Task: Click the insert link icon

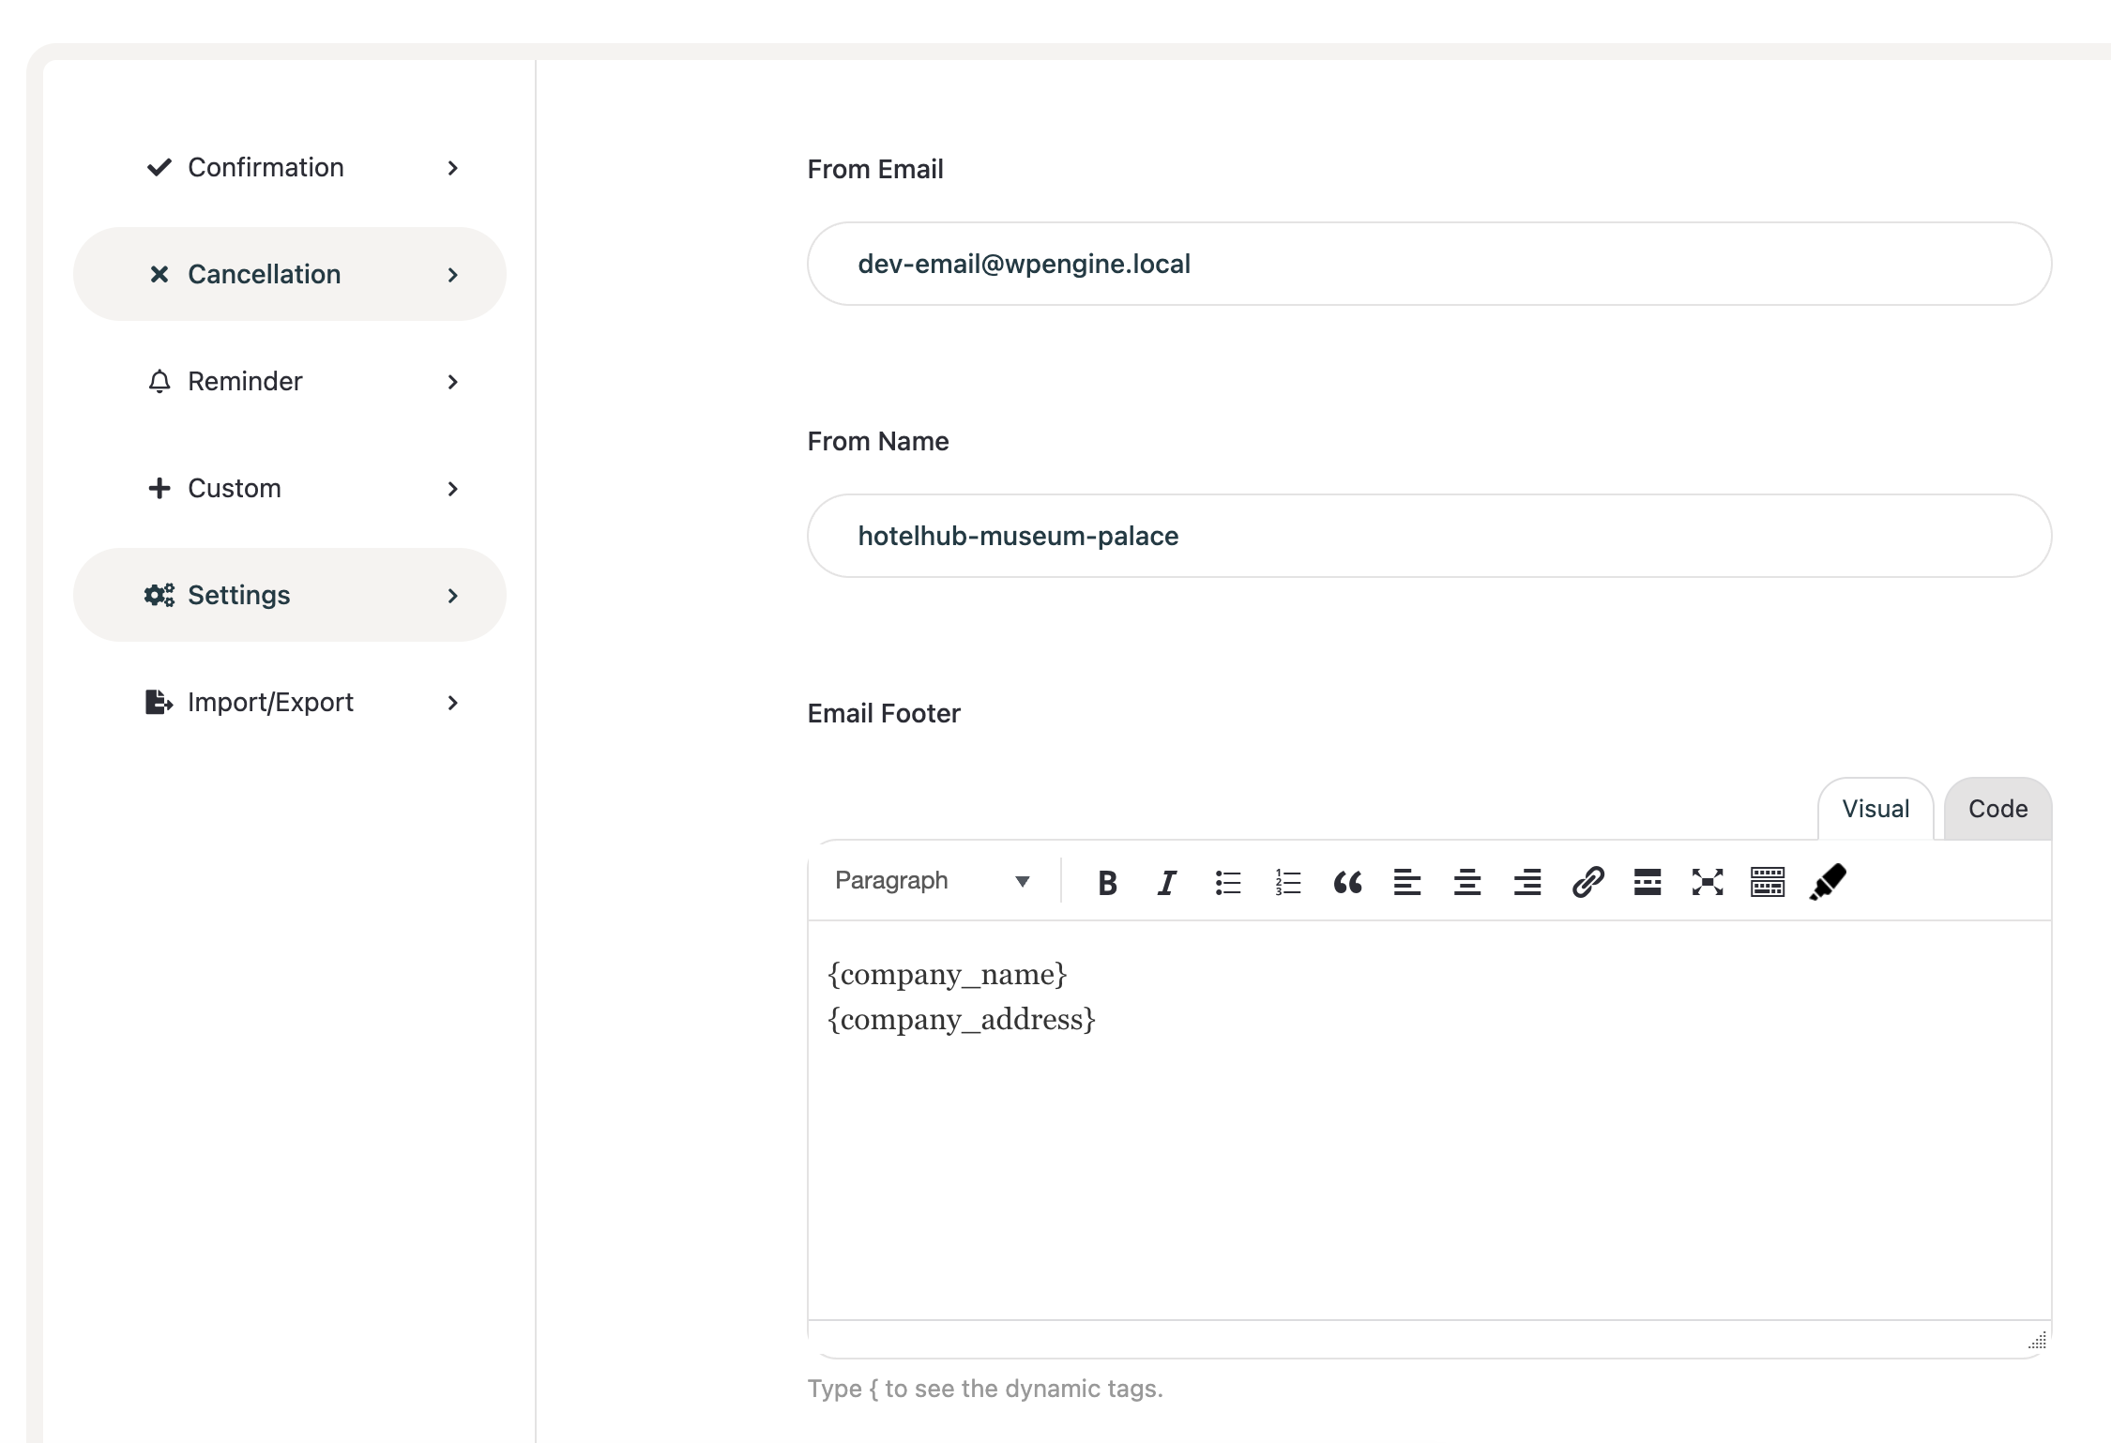Action: pos(1587,882)
